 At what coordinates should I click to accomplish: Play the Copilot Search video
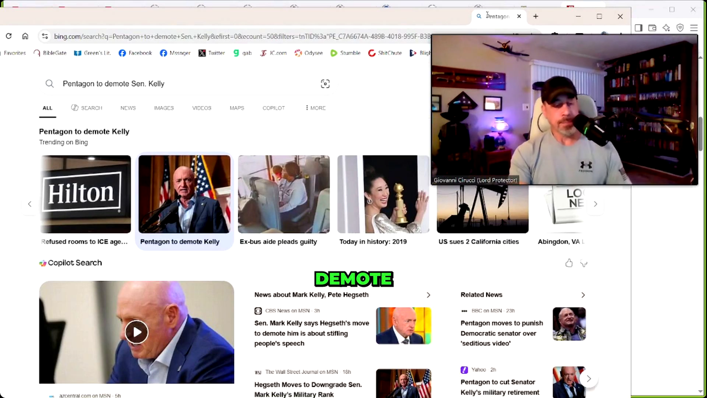[136, 332]
